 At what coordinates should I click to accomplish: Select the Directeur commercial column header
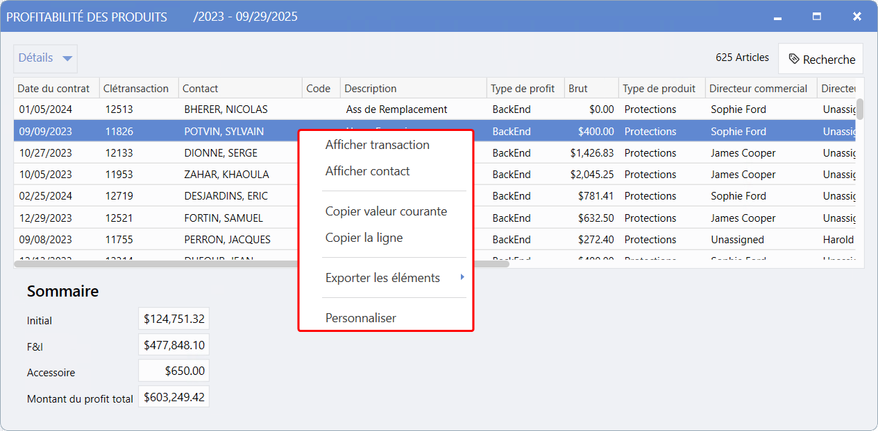[x=758, y=89]
